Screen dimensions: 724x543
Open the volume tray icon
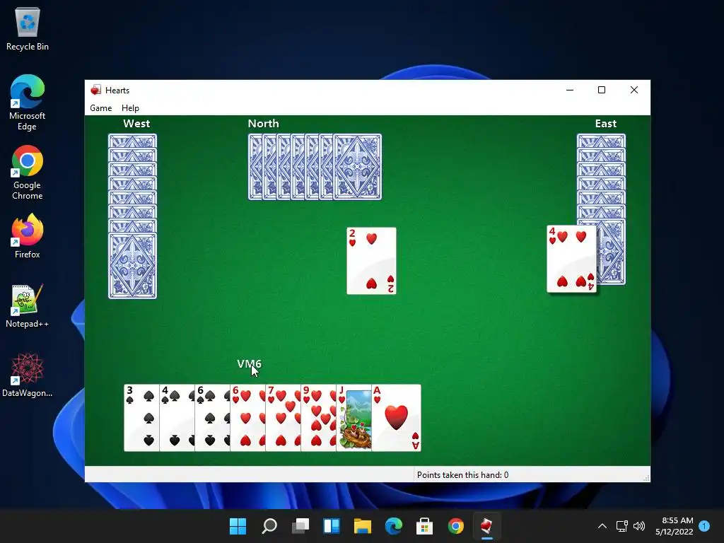[x=639, y=526]
